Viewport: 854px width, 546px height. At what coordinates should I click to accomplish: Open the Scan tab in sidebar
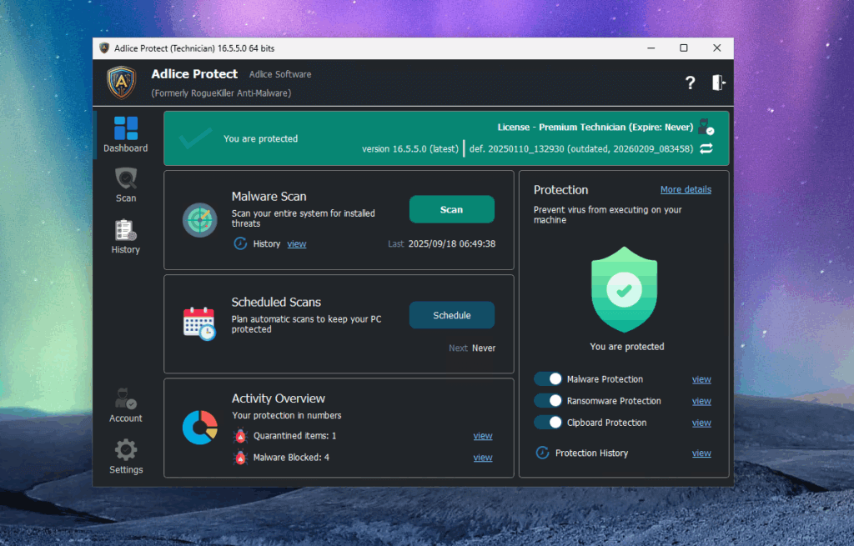click(x=126, y=185)
